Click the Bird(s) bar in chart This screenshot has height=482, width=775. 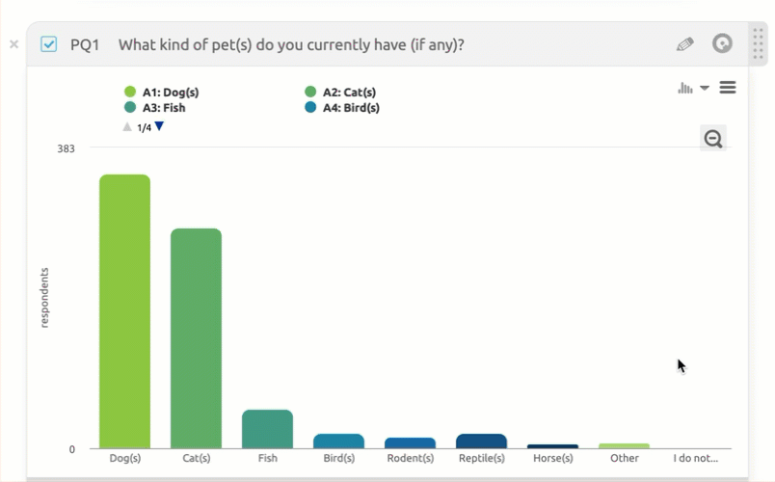pos(338,442)
